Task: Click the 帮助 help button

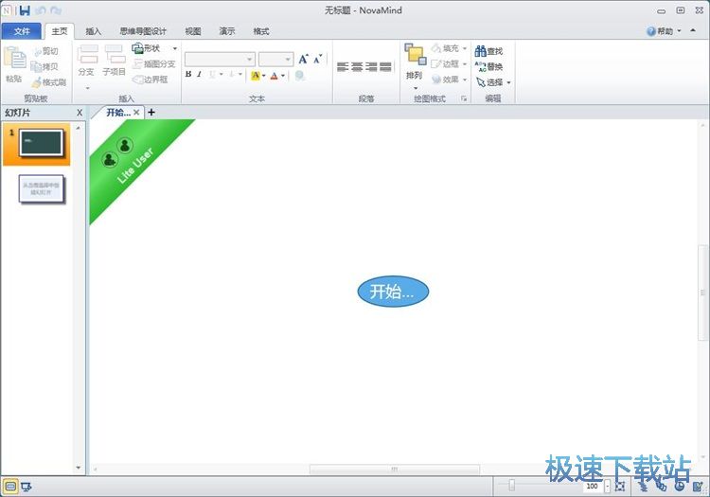Action: point(663,31)
